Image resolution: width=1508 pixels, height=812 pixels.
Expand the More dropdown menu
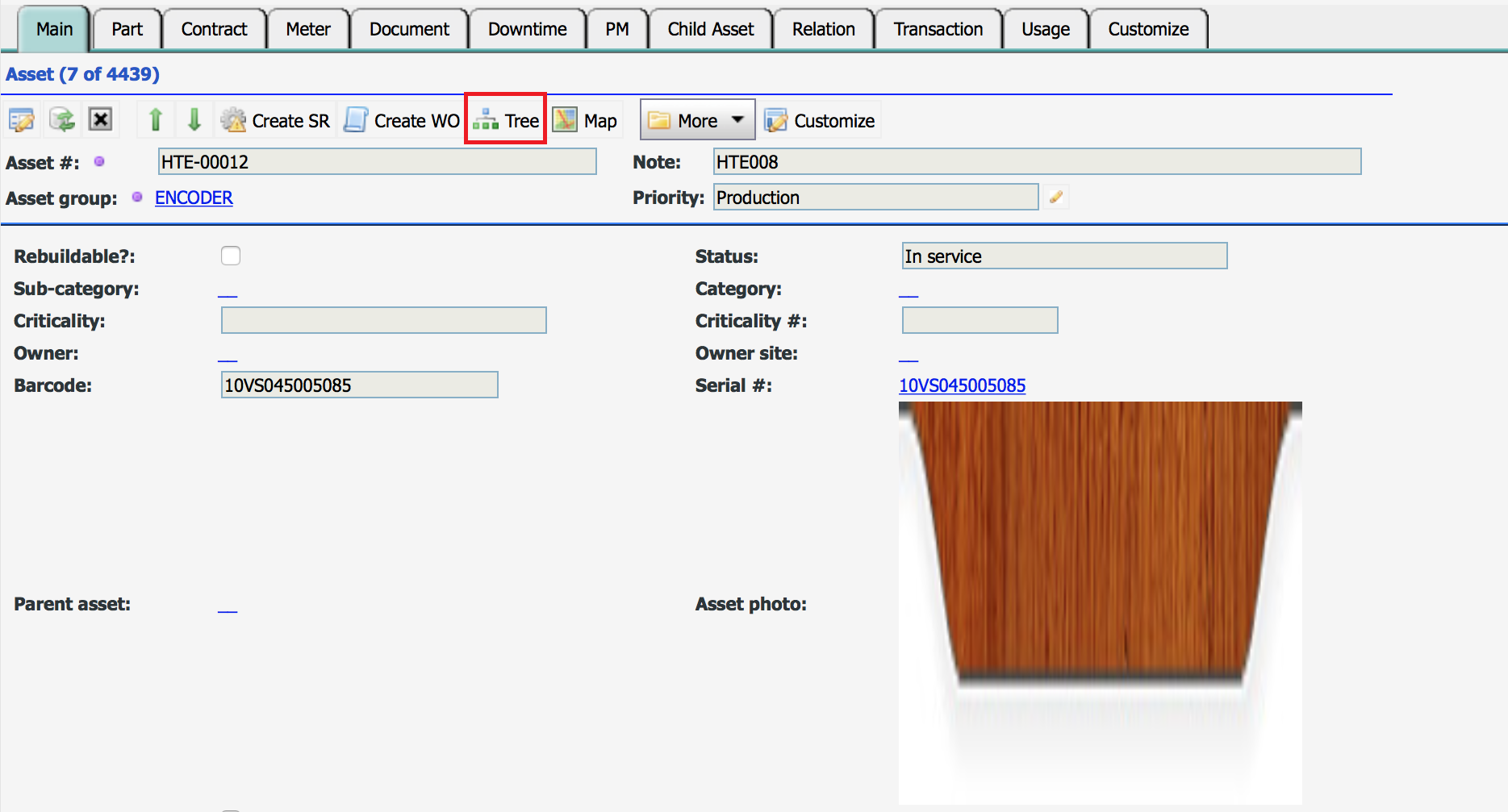tap(697, 120)
